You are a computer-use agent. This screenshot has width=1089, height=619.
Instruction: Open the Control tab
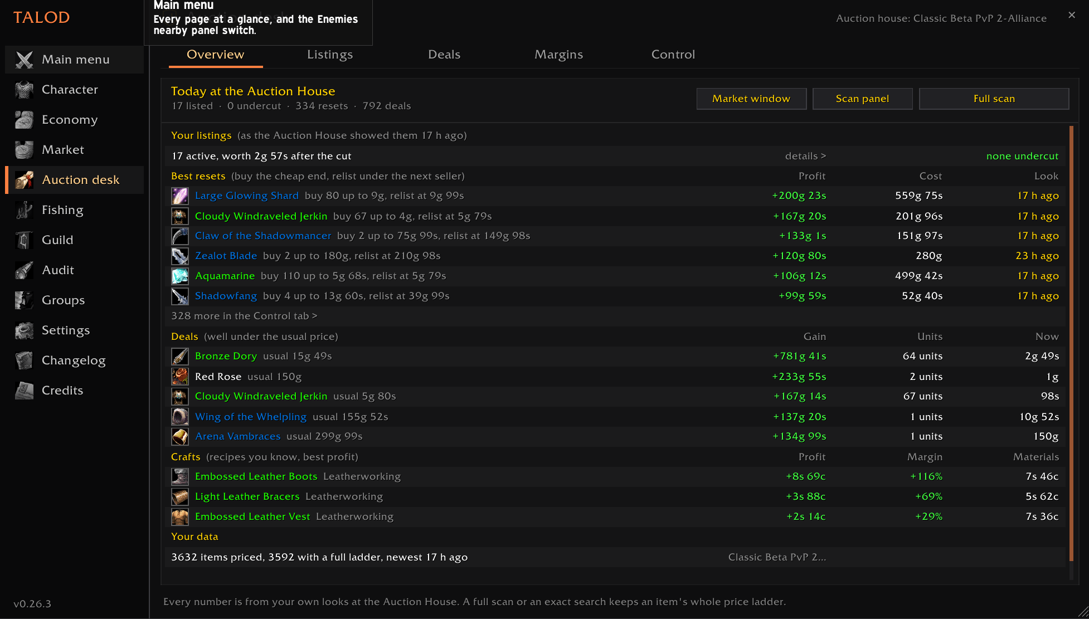[673, 55]
